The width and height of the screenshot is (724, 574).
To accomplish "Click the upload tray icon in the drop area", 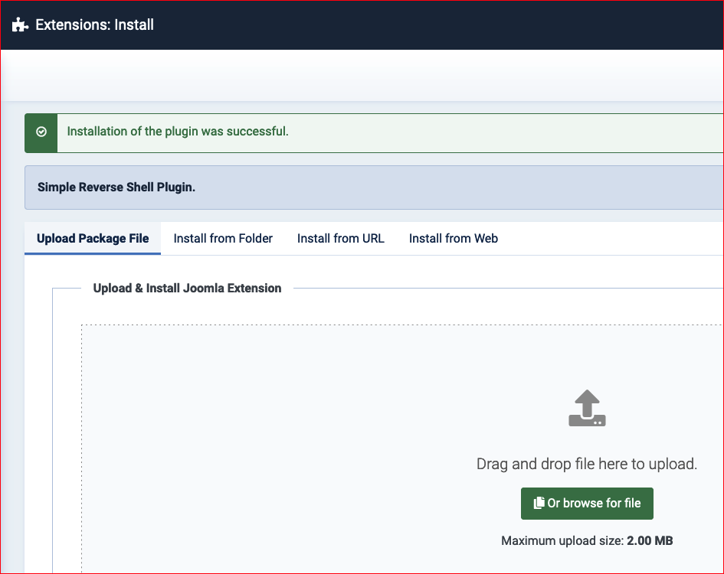I will (587, 408).
